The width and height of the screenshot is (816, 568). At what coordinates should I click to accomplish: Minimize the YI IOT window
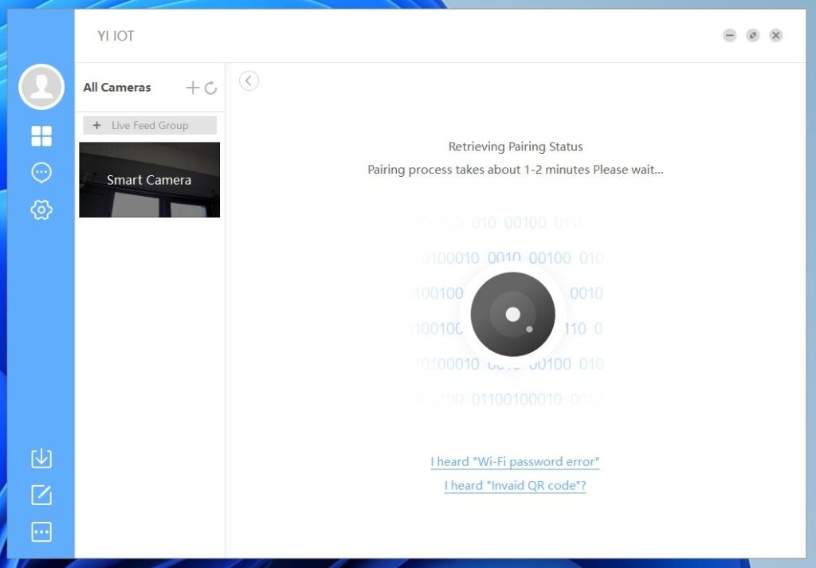729,35
